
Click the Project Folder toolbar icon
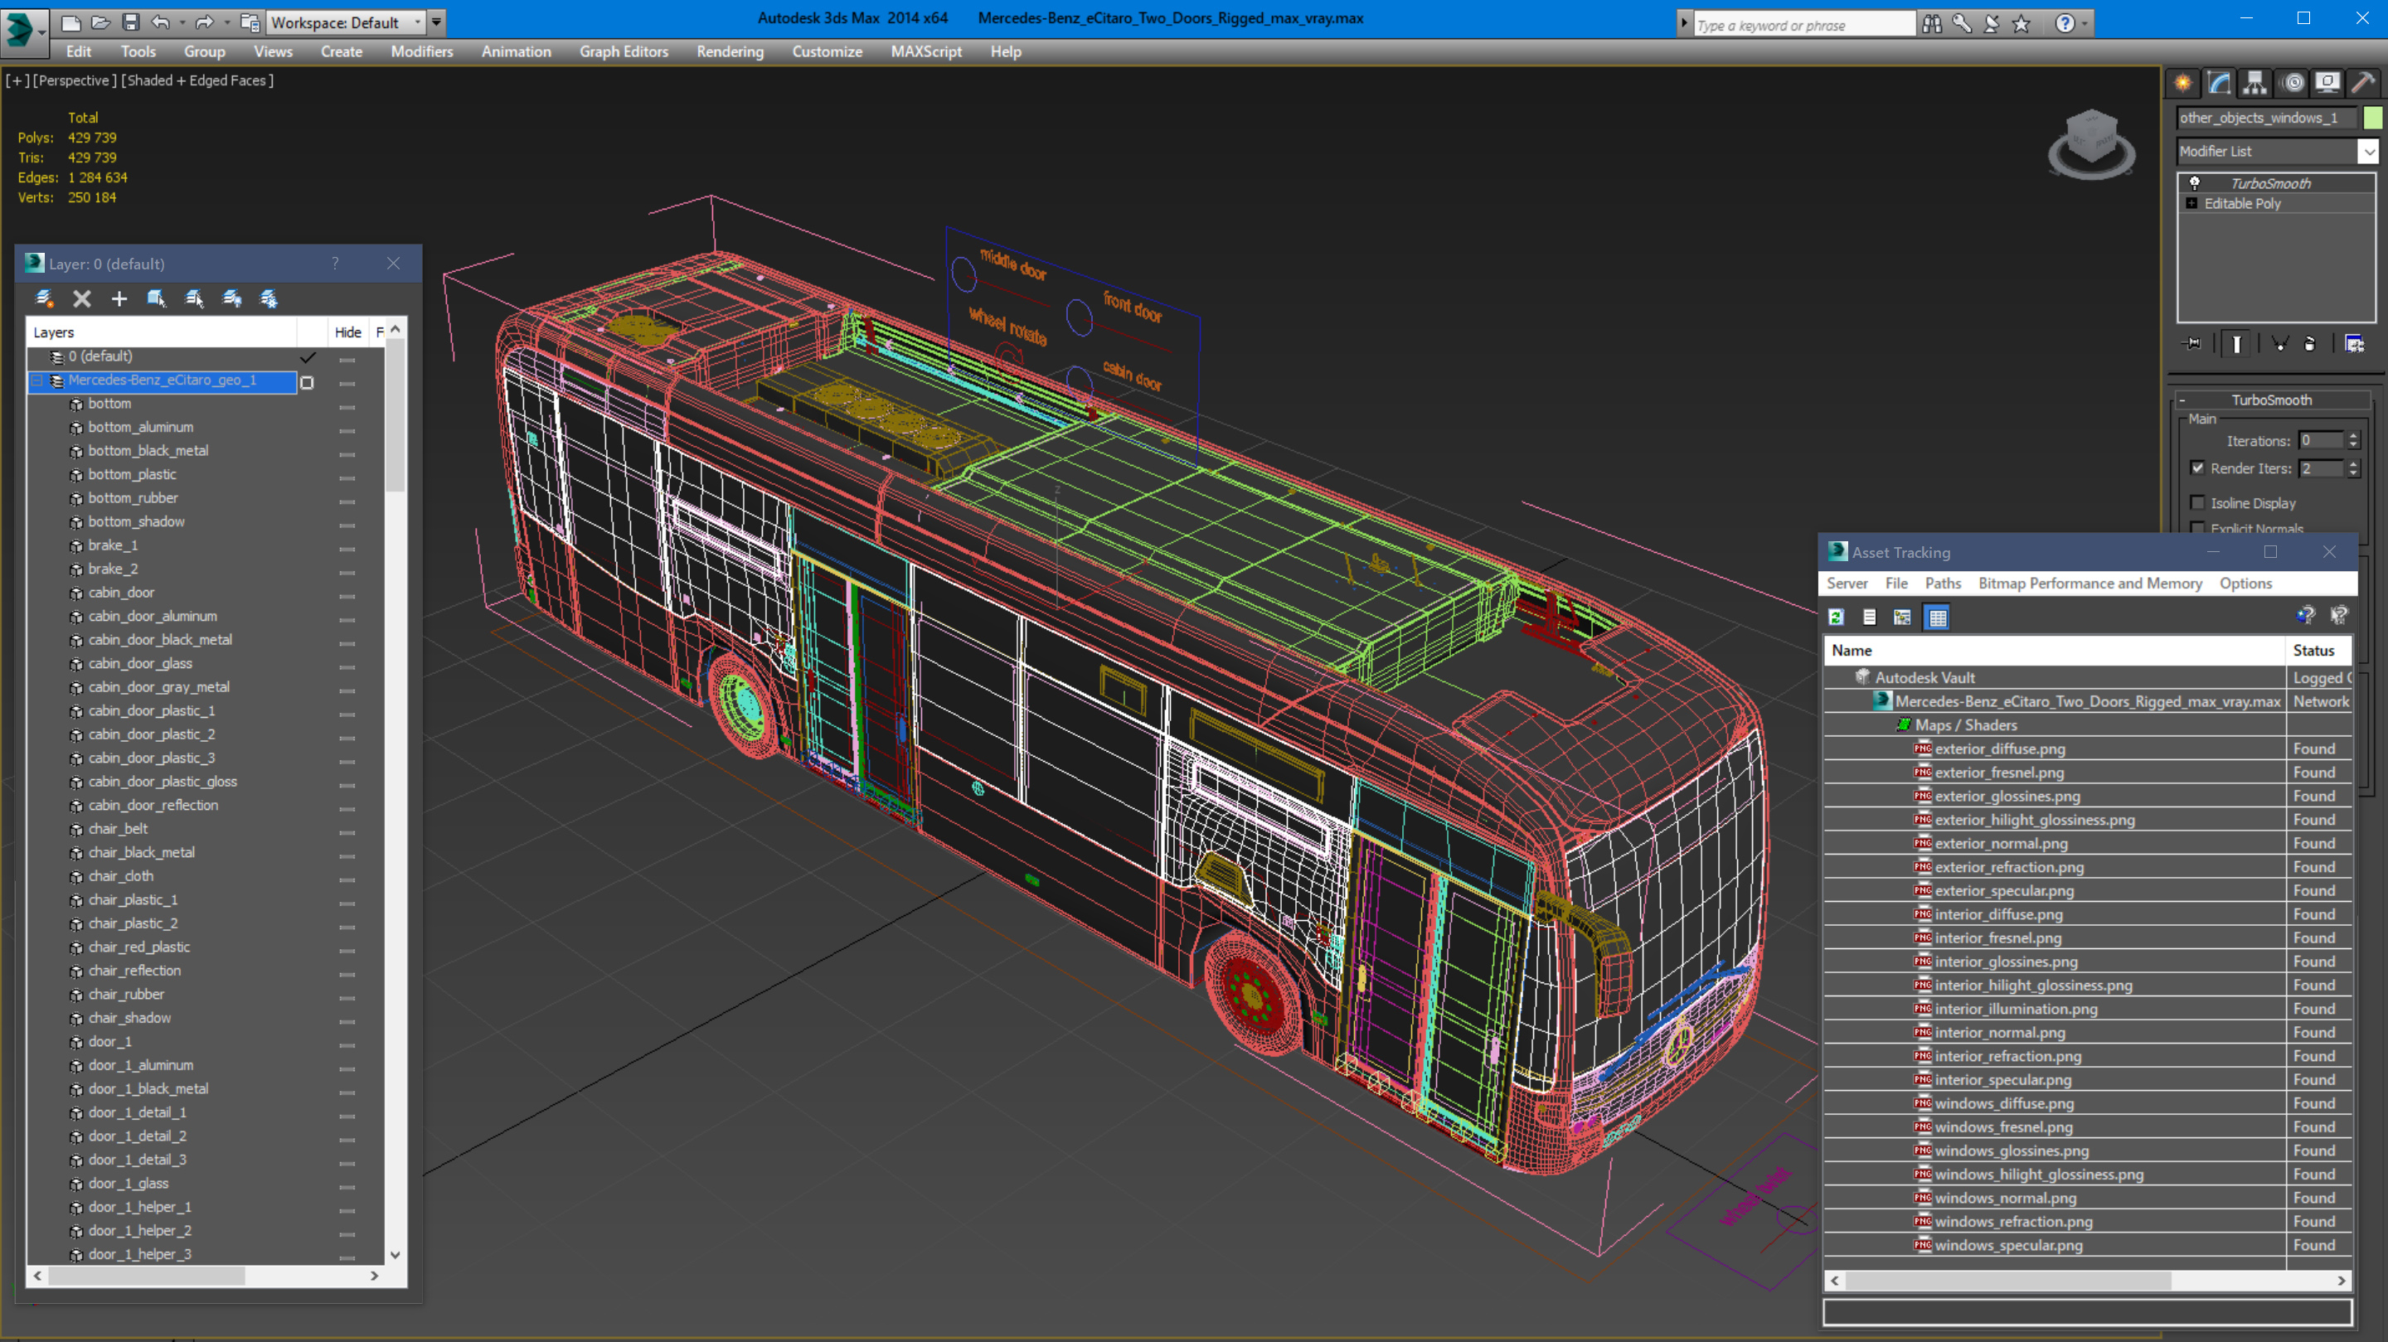point(250,22)
